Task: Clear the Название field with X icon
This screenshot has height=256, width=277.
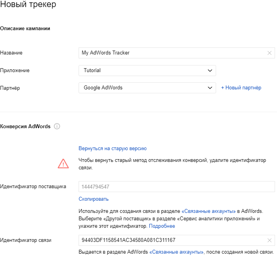Action: pos(269,53)
